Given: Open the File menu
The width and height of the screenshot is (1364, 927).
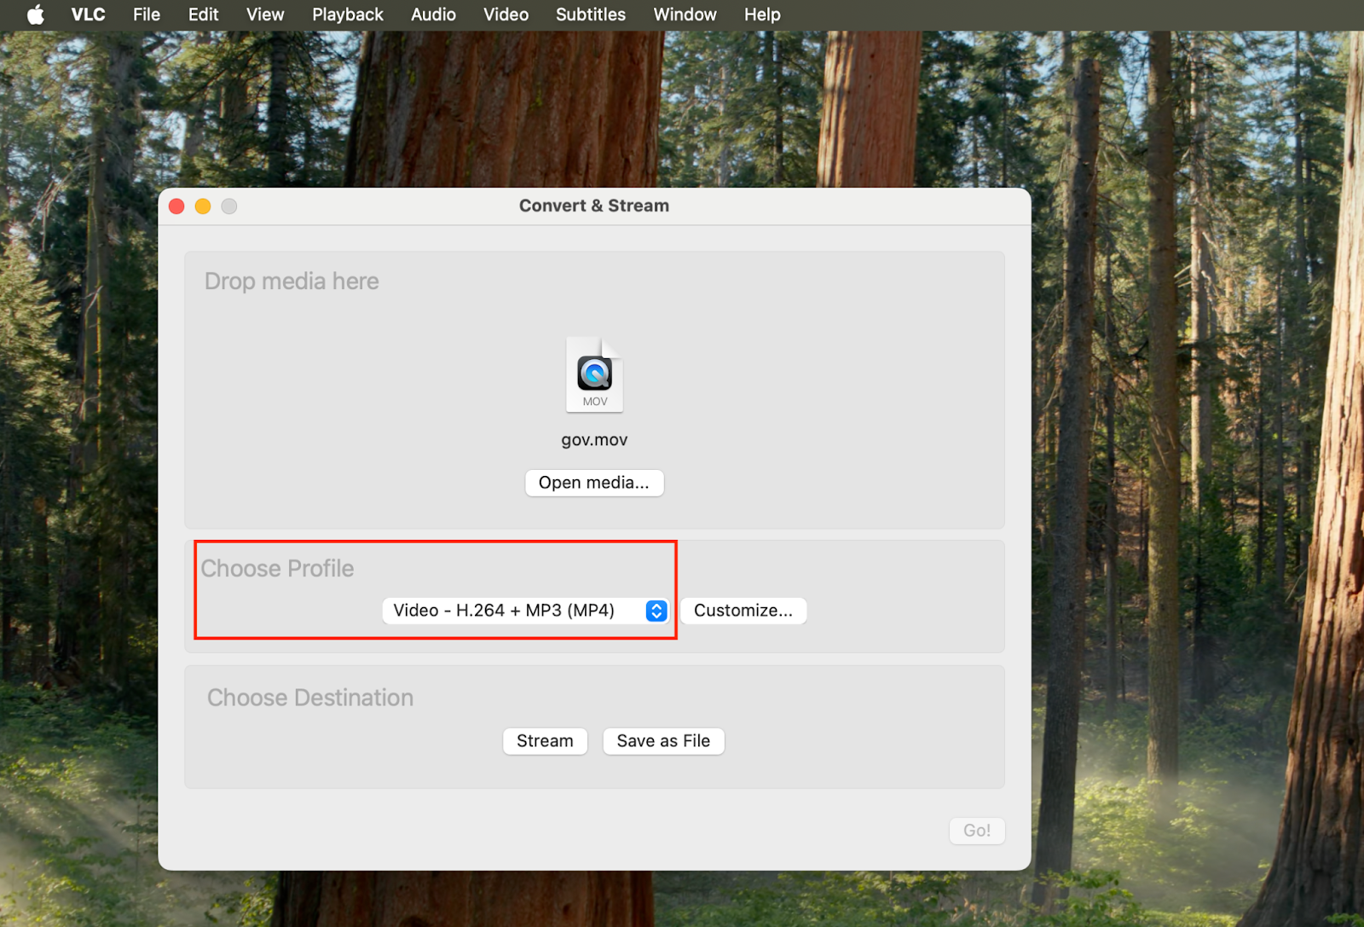Looking at the screenshot, I should [146, 14].
